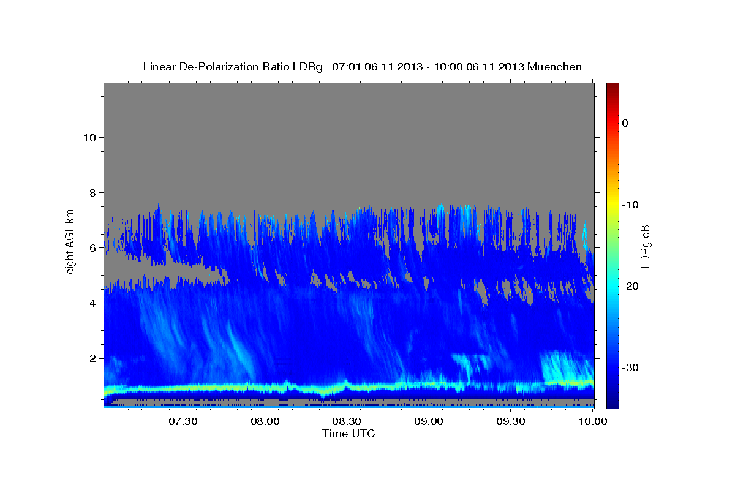Click the 09:00 time axis label

pos(429,421)
